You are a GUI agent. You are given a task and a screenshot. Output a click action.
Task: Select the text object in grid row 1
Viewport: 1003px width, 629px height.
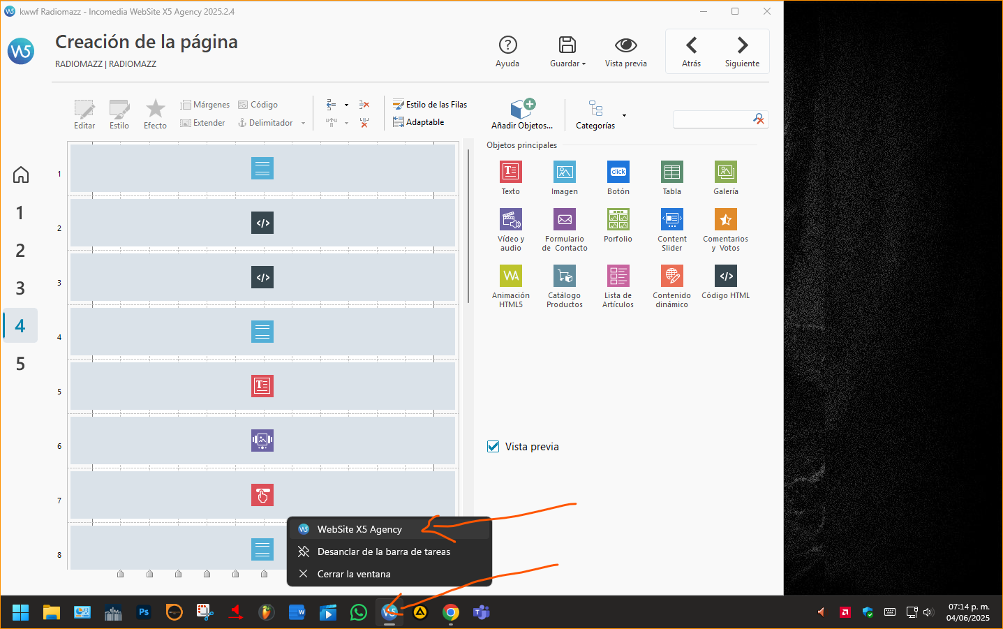click(262, 168)
